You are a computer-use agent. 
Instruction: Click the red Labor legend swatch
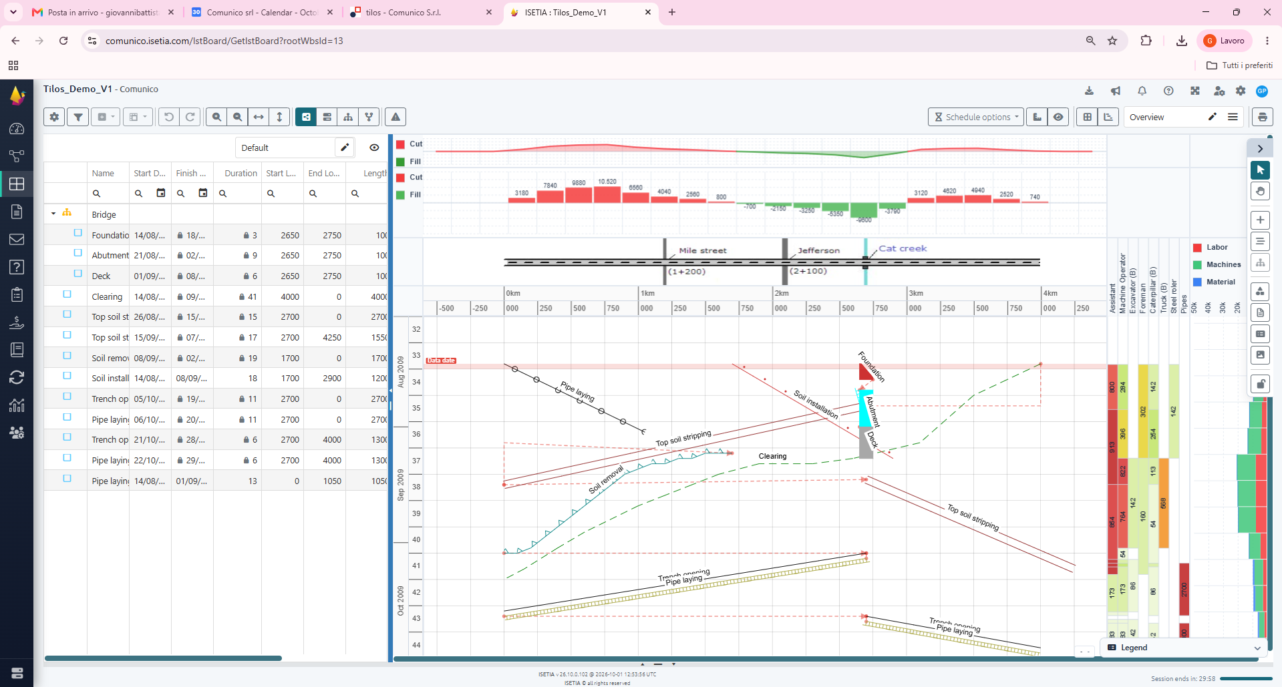click(1197, 247)
